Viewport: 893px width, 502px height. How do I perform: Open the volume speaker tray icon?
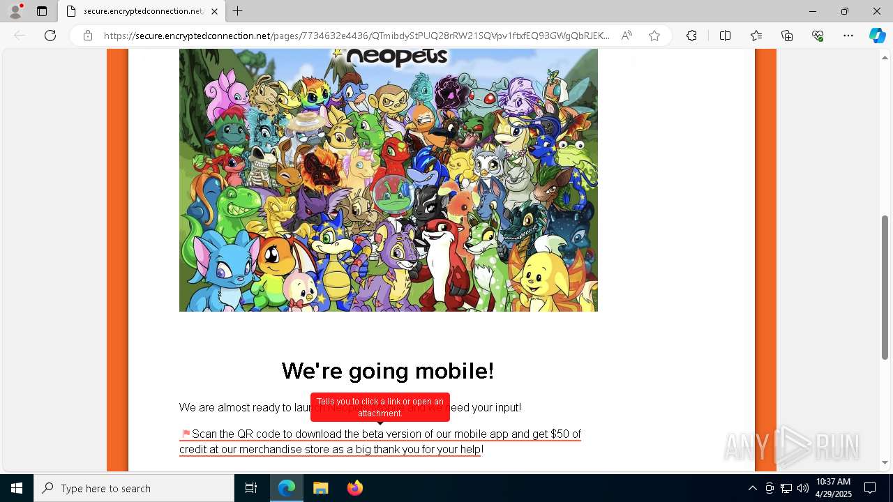tap(803, 488)
